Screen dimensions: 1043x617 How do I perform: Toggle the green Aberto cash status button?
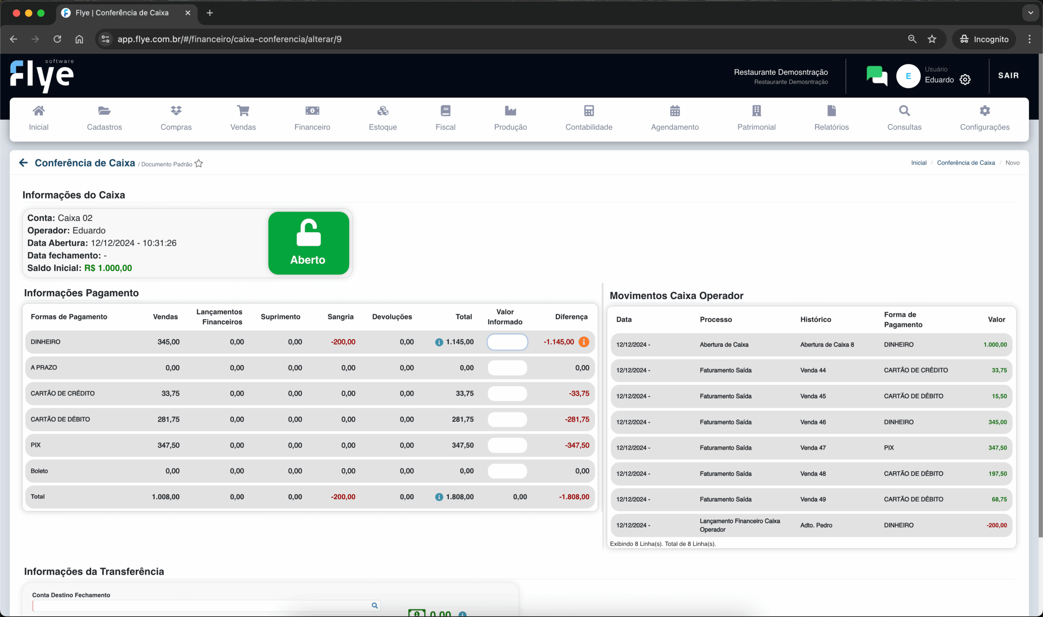(308, 243)
